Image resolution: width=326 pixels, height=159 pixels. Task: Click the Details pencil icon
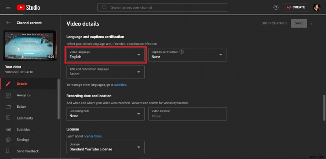click(x=8, y=84)
